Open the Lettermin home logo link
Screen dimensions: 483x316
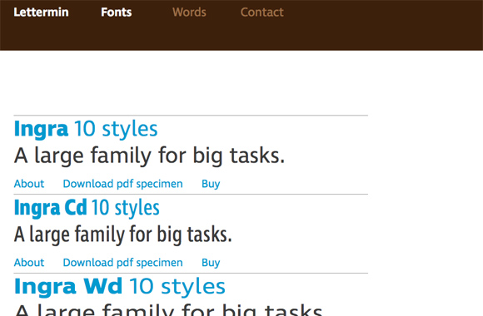pos(41,12)
